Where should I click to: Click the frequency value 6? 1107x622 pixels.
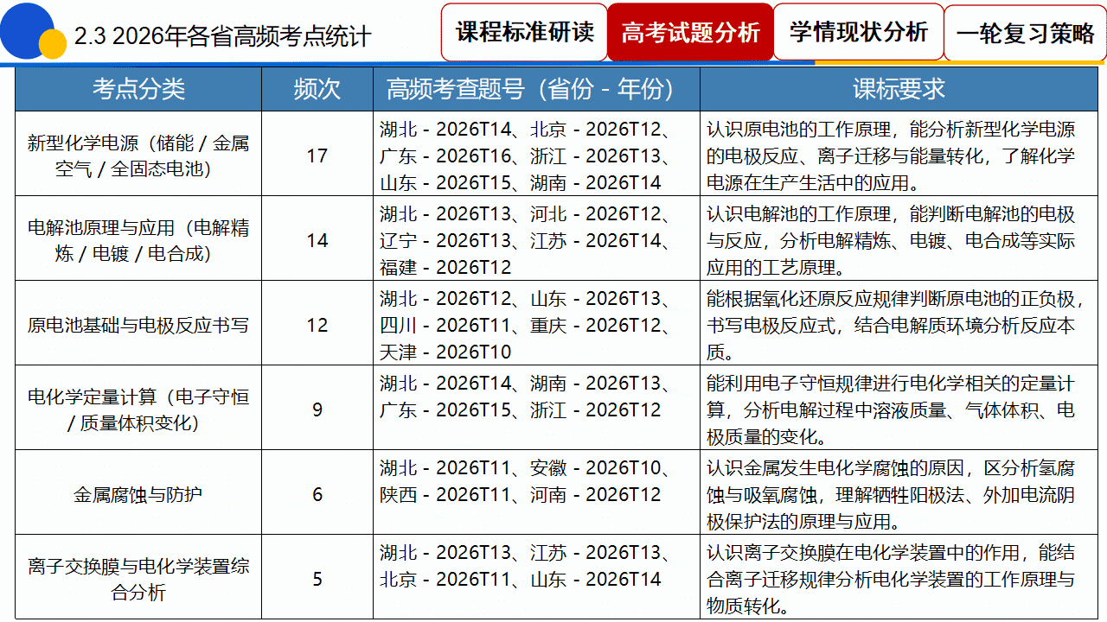[x=317, y=494]
